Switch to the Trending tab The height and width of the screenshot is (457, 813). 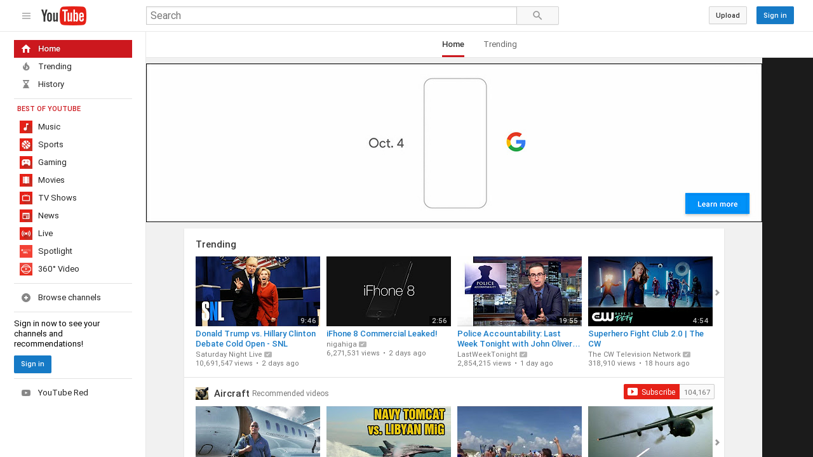coord(500,44)
